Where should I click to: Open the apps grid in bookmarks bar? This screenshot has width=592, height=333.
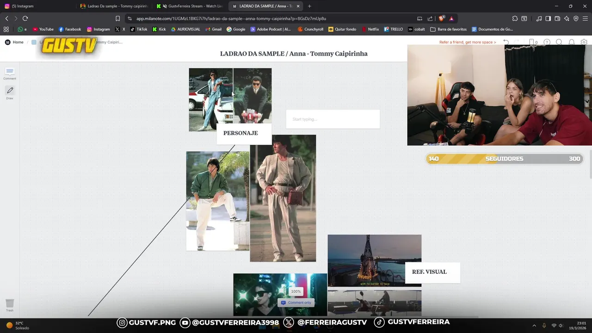pyautogui.click(x=6, y=29)
